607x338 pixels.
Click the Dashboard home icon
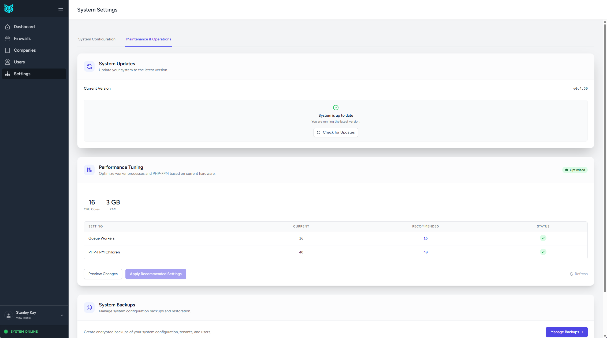8,27
